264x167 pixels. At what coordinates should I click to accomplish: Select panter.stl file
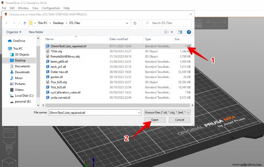point(118,77)
